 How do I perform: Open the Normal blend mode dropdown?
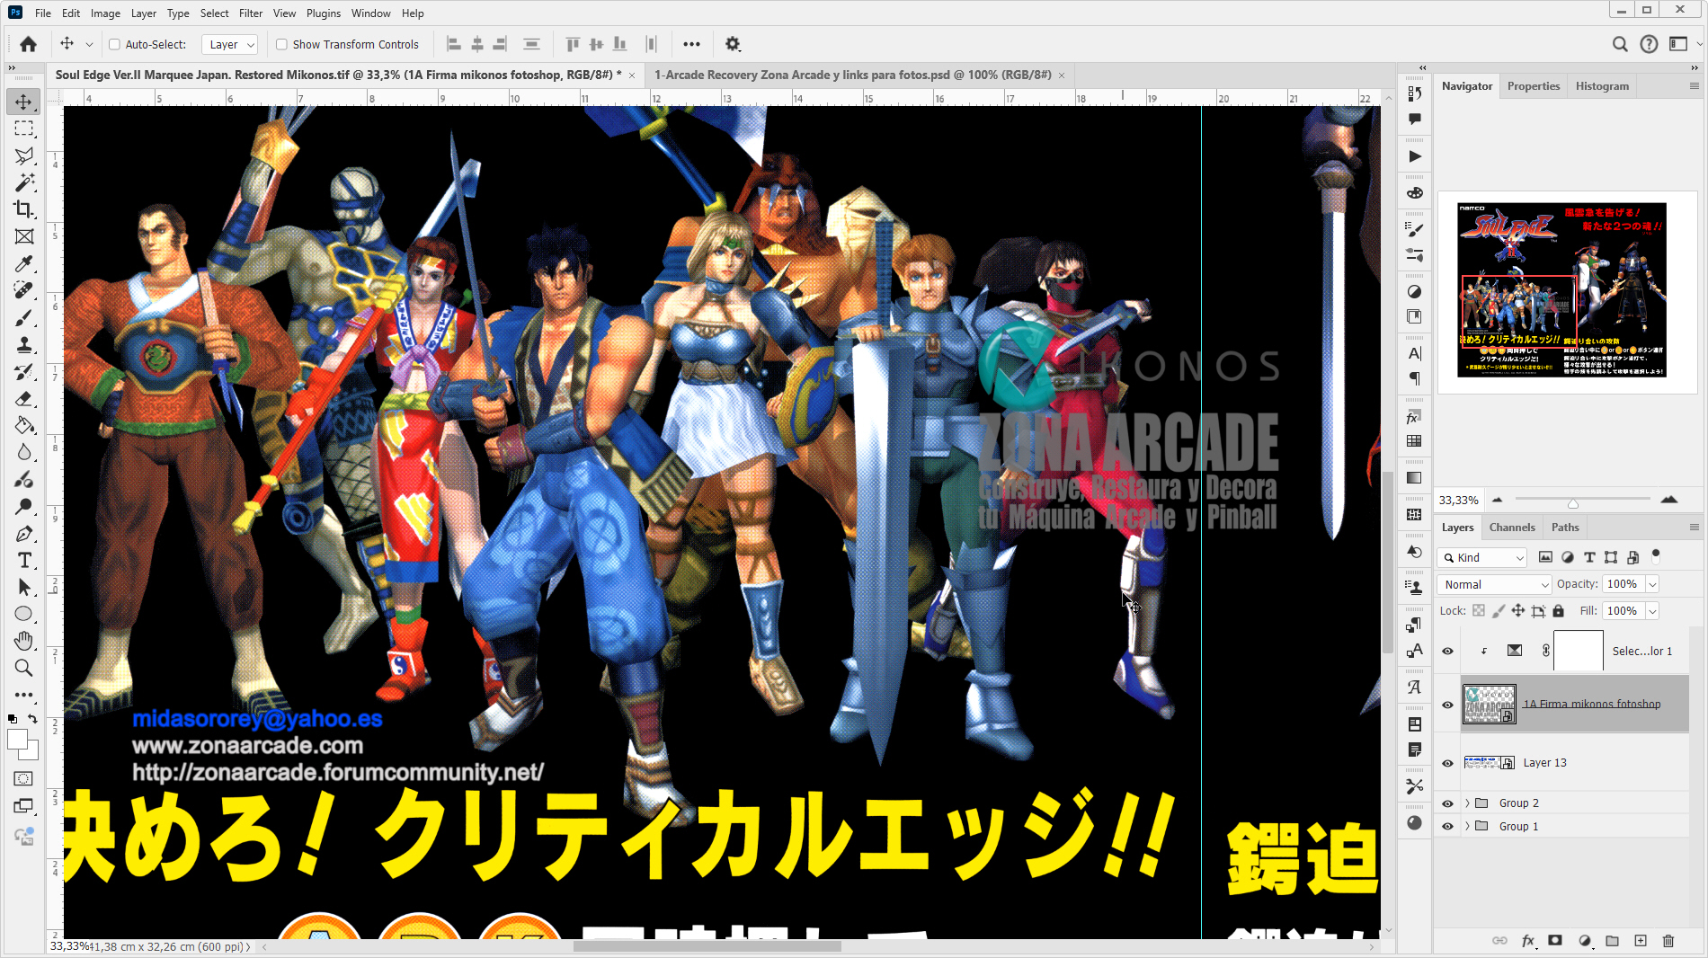tap(1494, 584)
